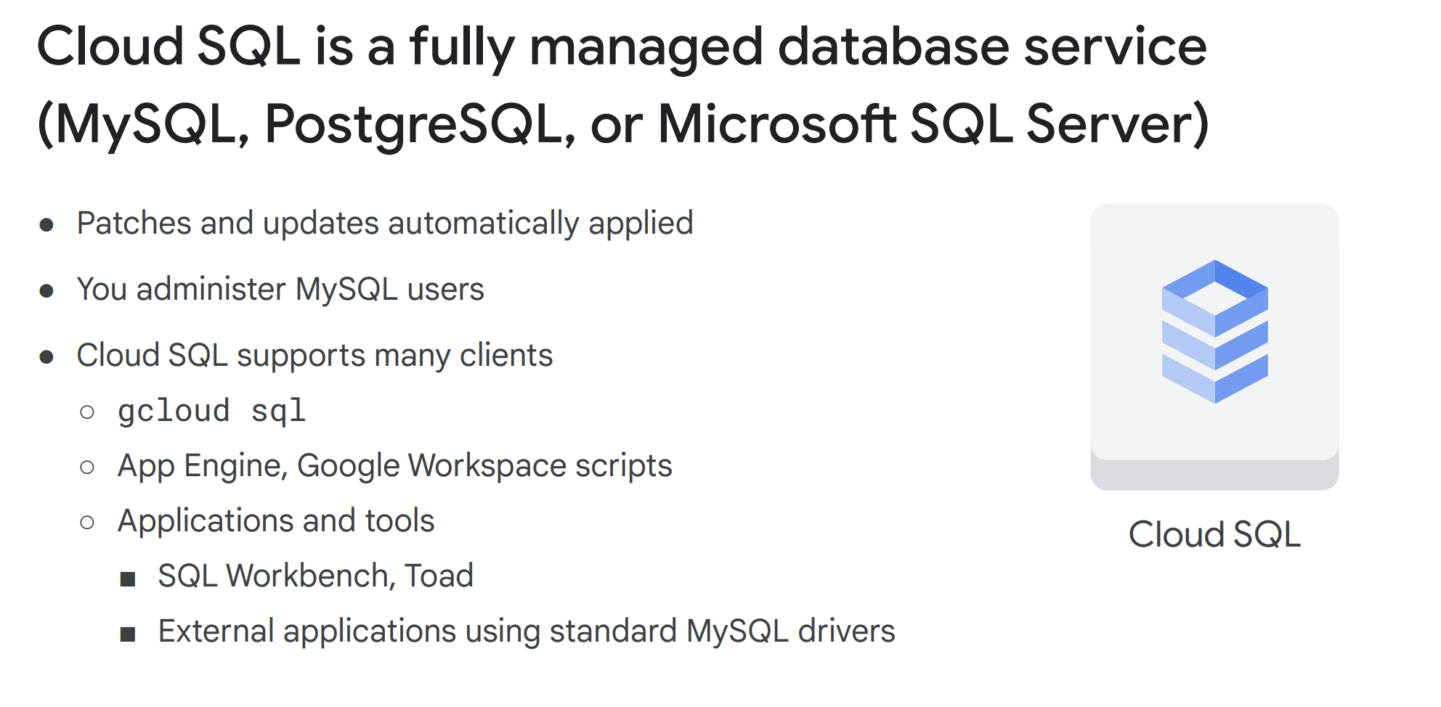This screenshot has width=1441, height=707.
Task: Click hollow circle bullet before 'App Engine'
Action: (x=87, y=467)
